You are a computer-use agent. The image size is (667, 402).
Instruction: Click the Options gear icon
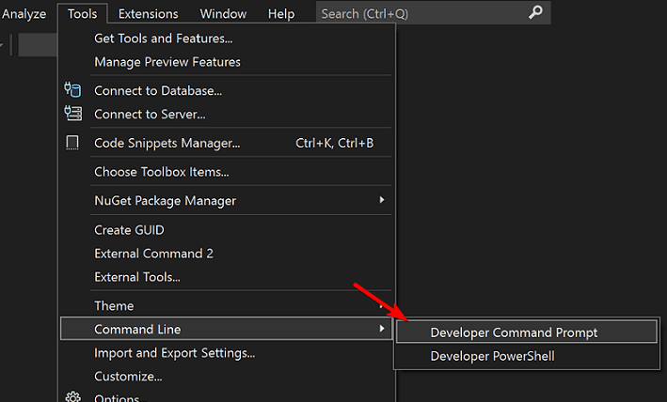[x=72, y=397]
